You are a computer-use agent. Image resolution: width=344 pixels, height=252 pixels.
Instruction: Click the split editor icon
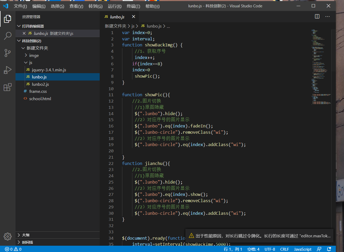pos(317,17)
